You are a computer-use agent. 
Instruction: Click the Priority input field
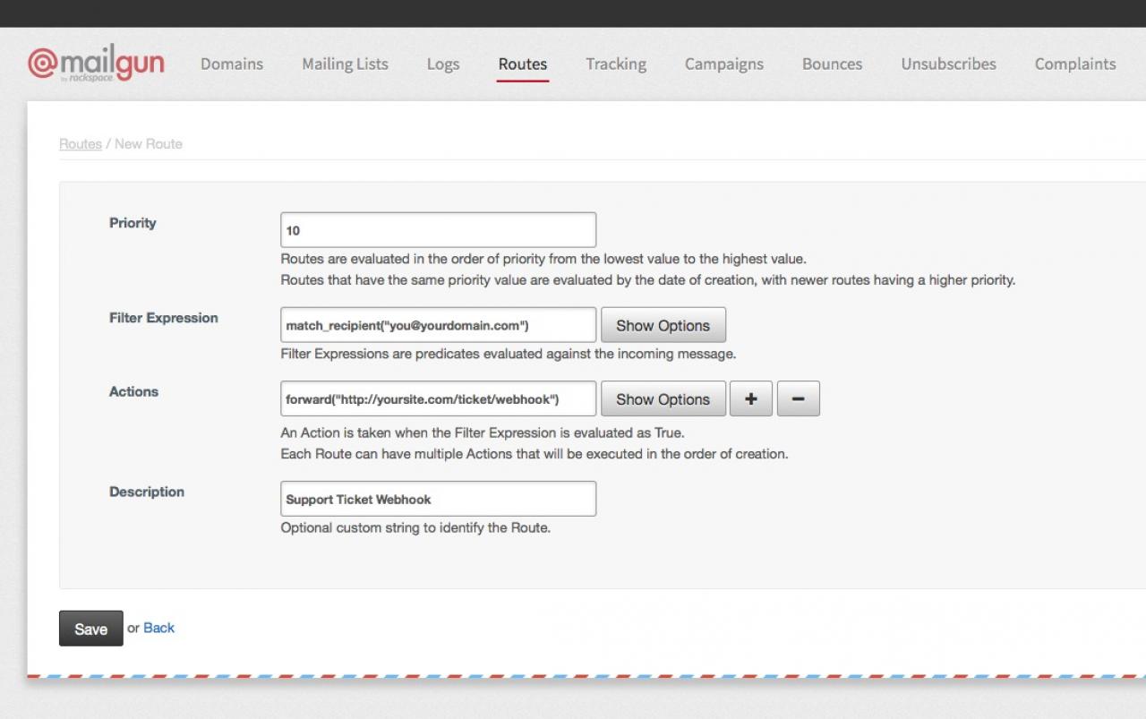(x=438, y=230)
